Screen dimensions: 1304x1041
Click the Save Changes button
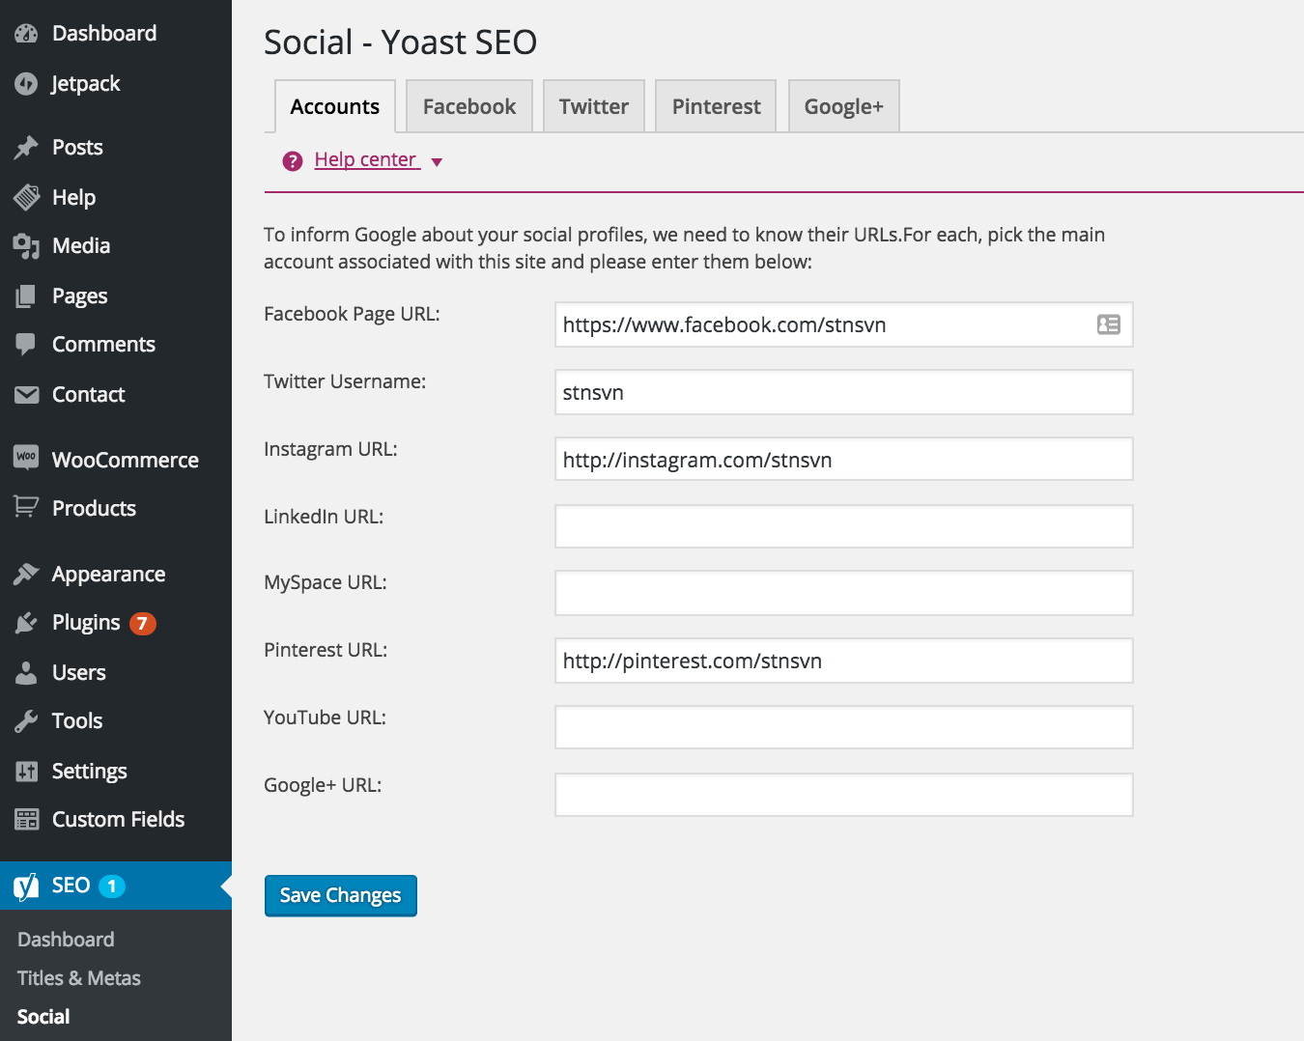(x=341, y=895)
